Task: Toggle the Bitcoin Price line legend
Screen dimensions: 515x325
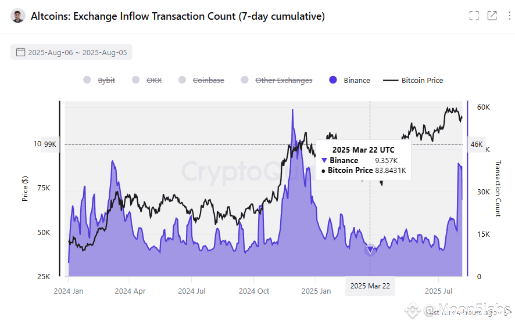Action: [413, 80]
